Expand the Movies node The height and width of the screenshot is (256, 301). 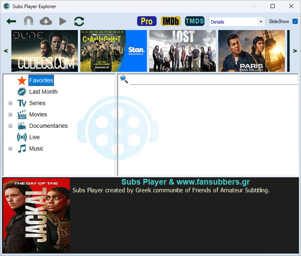tap(11, 115)
